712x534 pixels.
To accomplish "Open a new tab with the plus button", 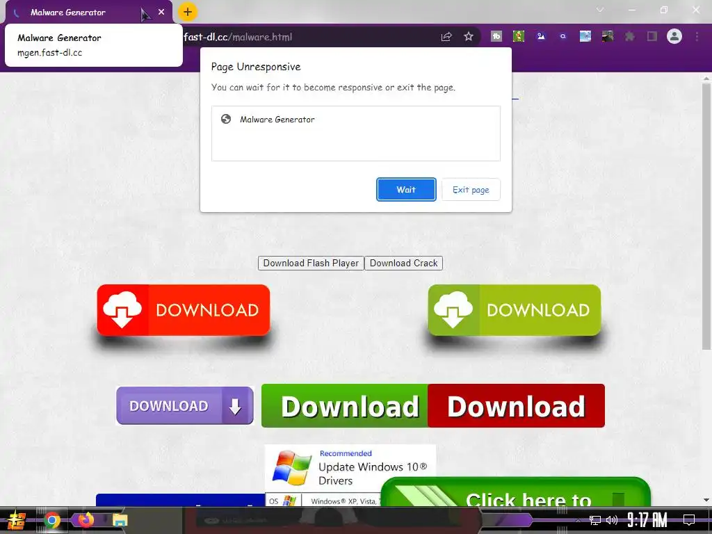I will pos(188,13).
